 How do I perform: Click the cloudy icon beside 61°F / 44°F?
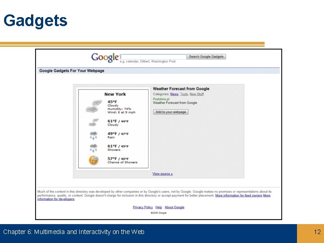point(94,122)
